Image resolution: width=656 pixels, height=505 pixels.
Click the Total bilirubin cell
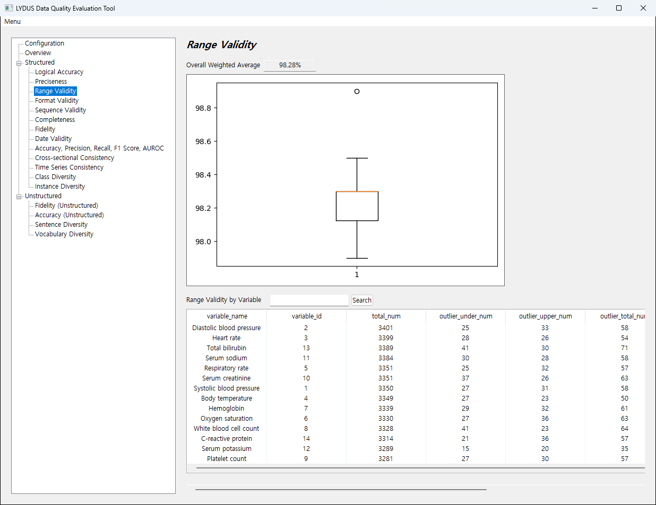227,348
